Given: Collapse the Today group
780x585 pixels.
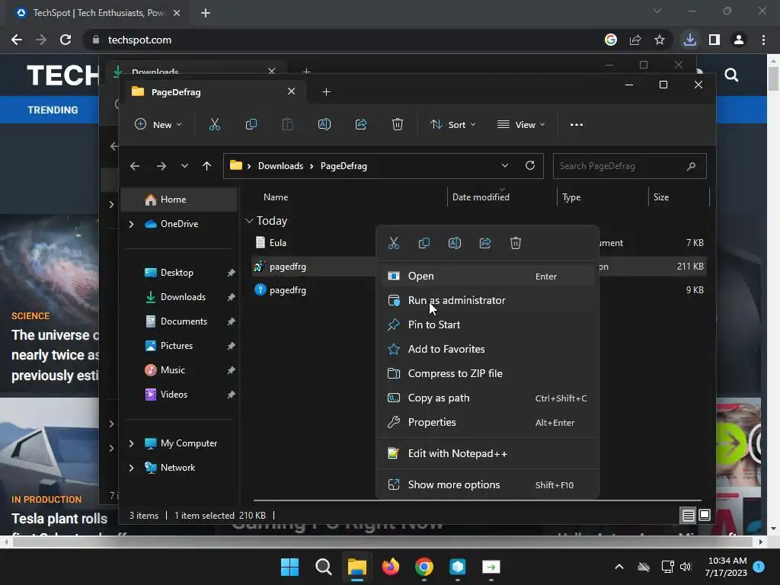Looking at the screenshot, I should point(250,220).
